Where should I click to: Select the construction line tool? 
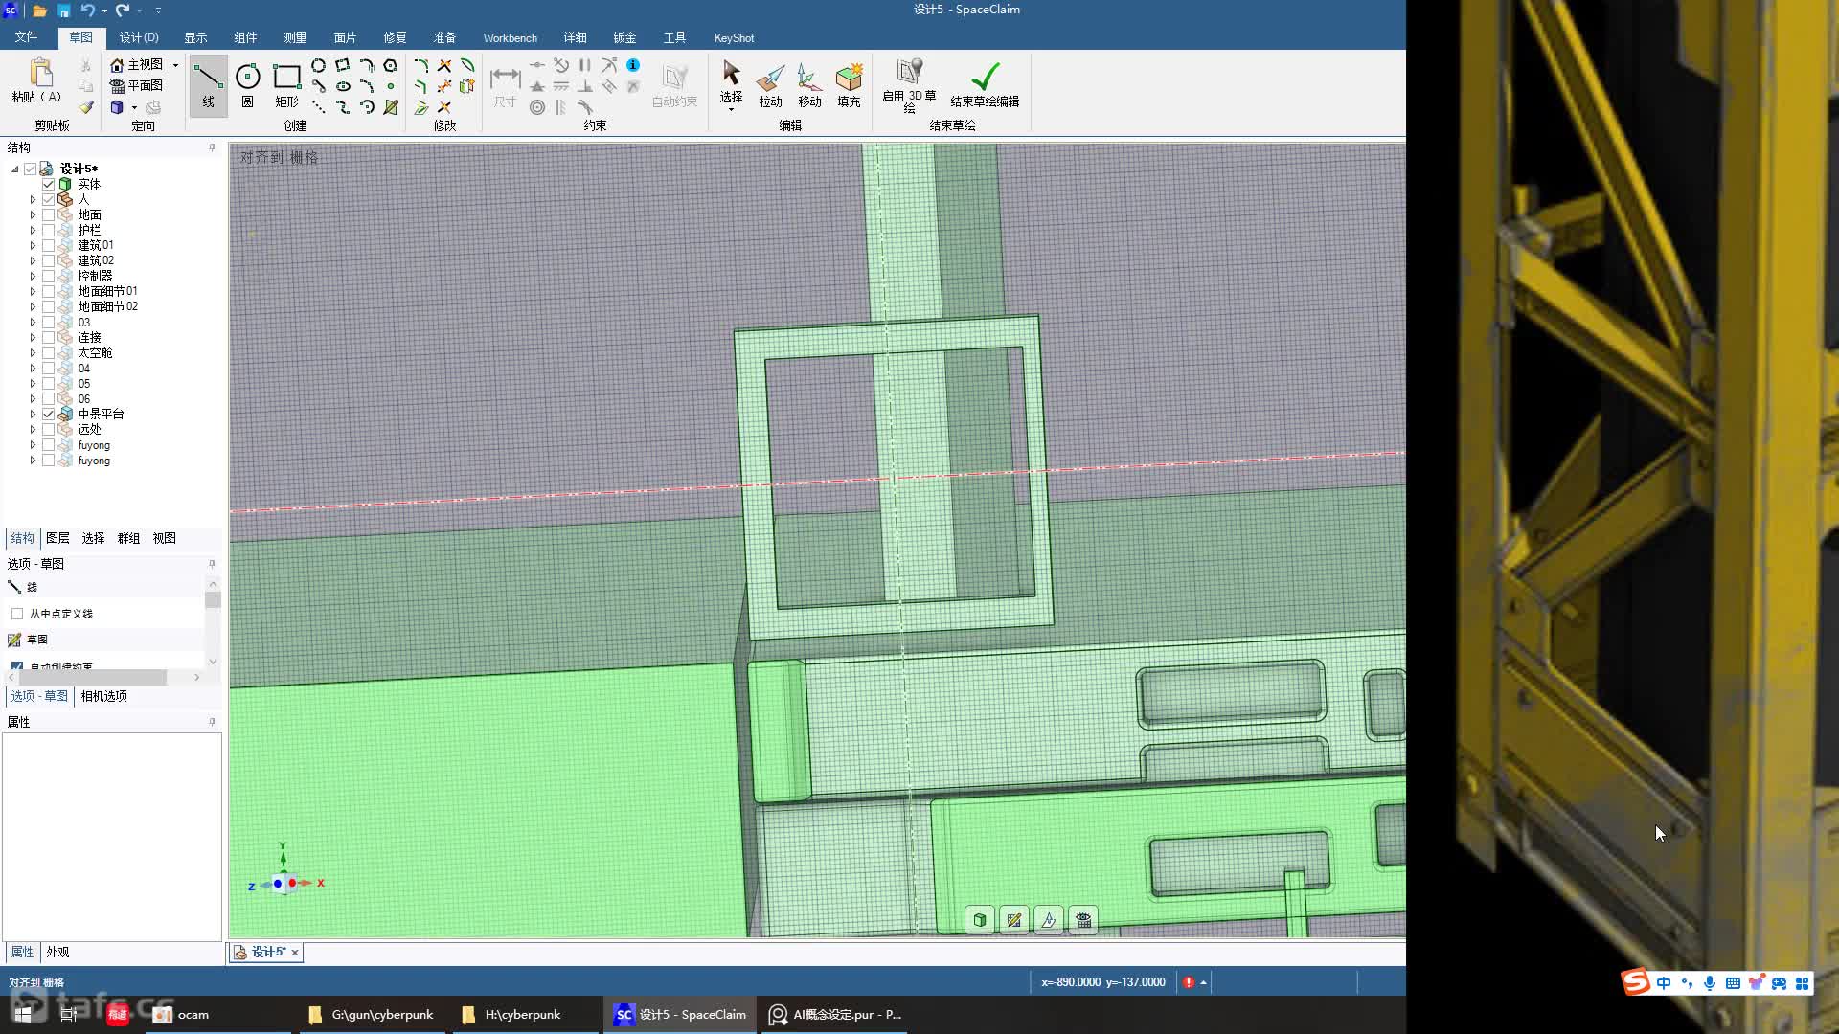(x=319, y=107)
